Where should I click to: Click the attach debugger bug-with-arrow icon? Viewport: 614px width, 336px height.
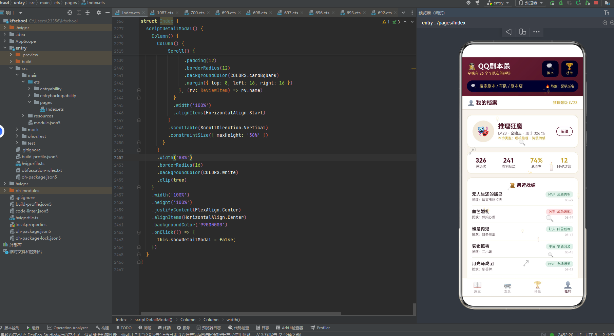587,3
